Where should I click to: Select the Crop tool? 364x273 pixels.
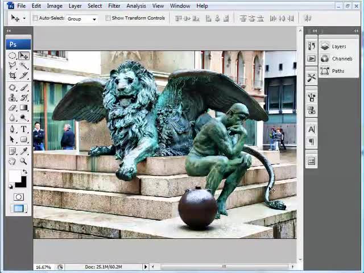13,76
